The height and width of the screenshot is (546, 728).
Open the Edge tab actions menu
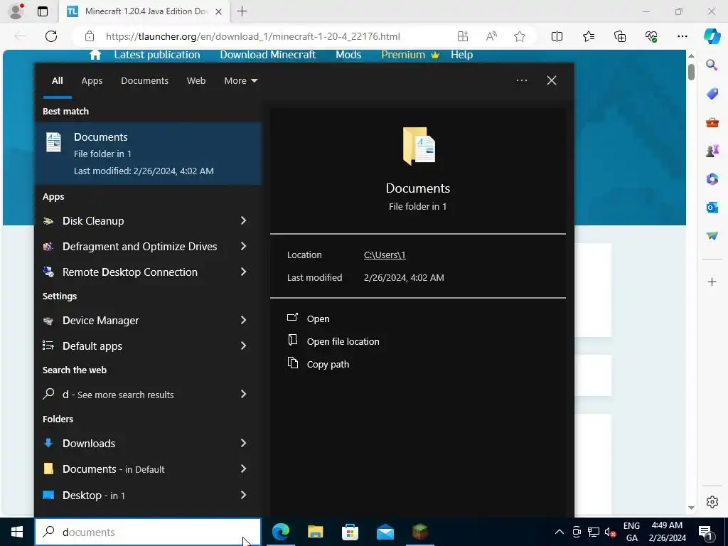(x=43, y=11)
